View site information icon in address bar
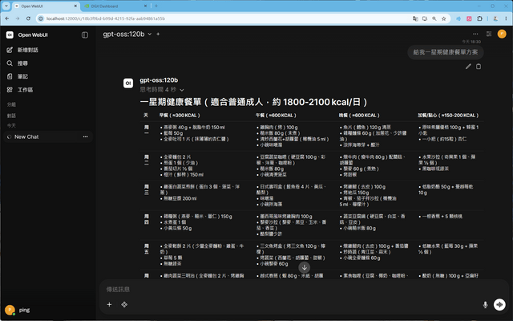Image resolution: width=513 pixels, height=321 pixels. pyautogui.click(x=41, y=18)
